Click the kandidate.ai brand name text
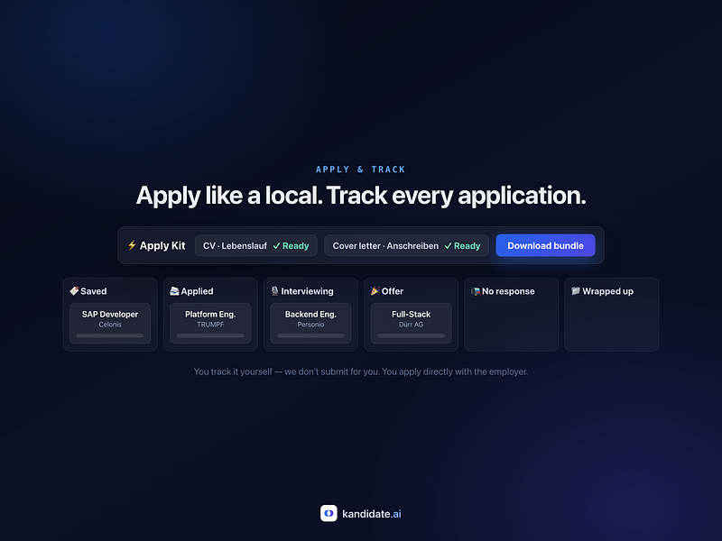Viewport: 722px width, 541px height. [372, 514]
